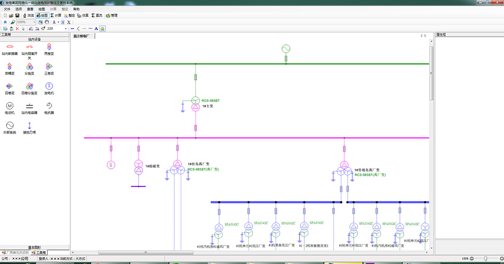504x264 pixels.
Task: Pick the 站内隔离开关 isolator symbol
Action: click(x=29, y=47)
